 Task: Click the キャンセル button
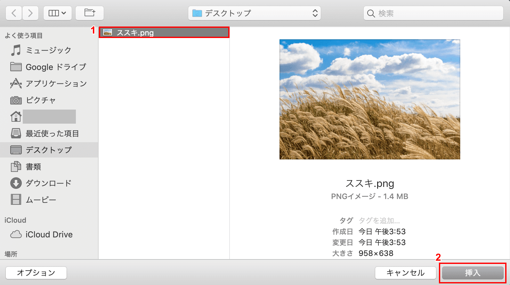tap(406, 273)
